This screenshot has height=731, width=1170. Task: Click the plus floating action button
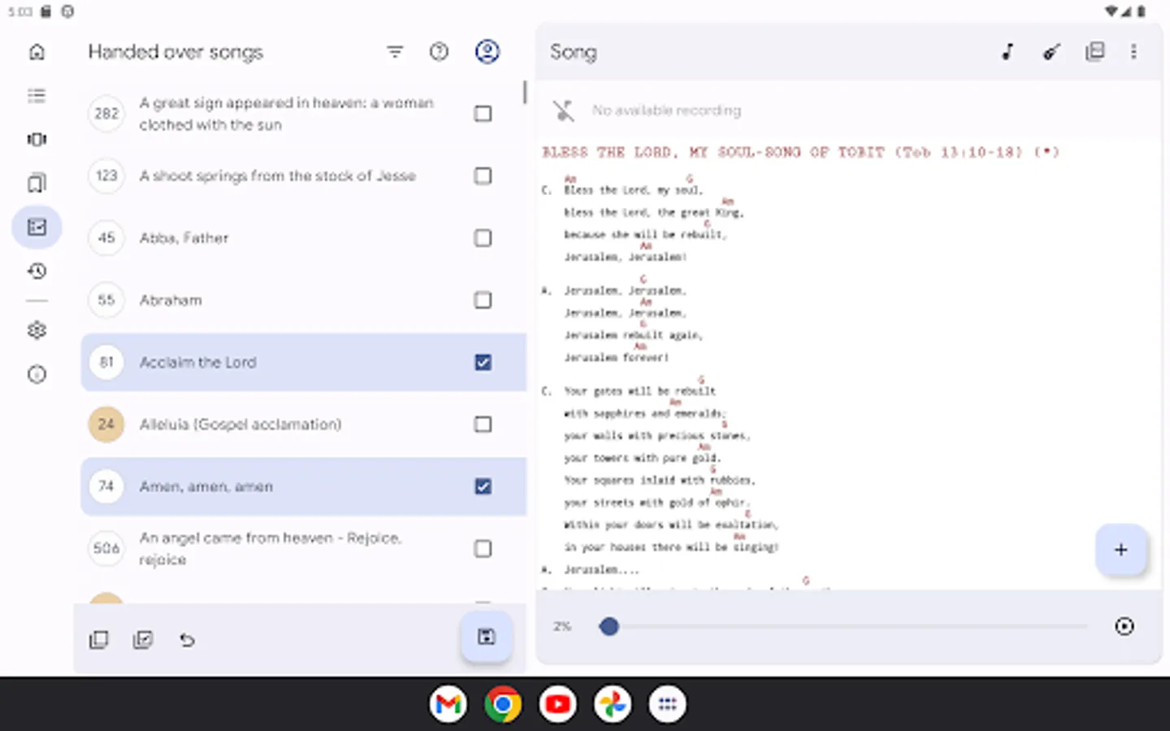[1120, 550]
